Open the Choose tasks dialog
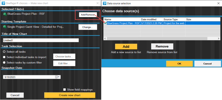 click(64, 56)
